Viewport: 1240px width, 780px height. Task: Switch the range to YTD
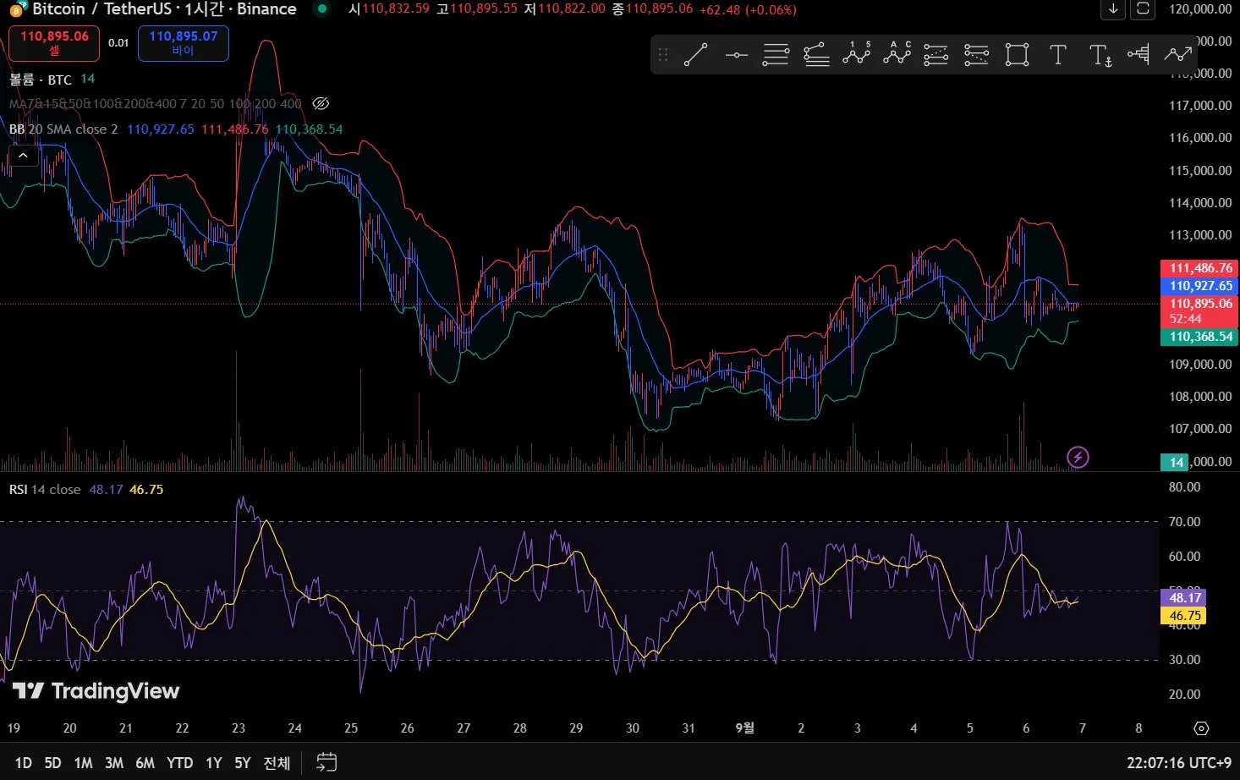click(x=179, y=763)
